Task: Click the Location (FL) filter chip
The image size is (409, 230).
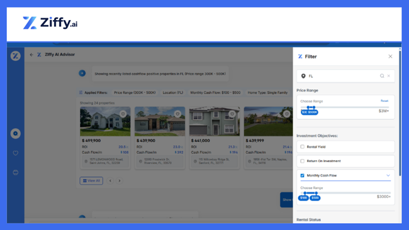Action: [173, 92]
